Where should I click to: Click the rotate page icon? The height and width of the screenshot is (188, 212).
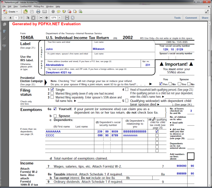(x=75, y=12)
